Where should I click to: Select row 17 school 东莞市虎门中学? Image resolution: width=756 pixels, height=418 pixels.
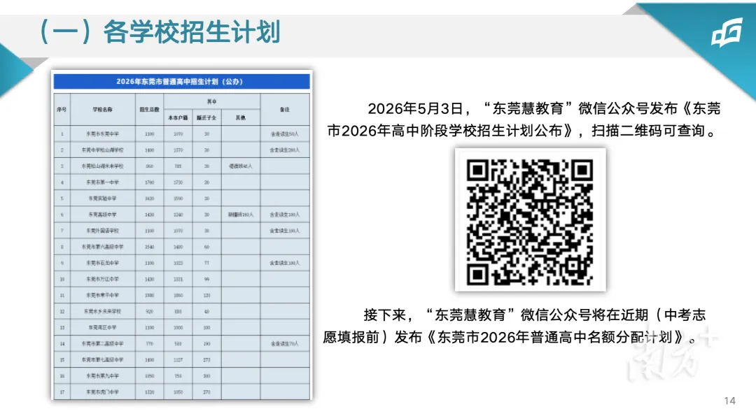click(103, 392)
